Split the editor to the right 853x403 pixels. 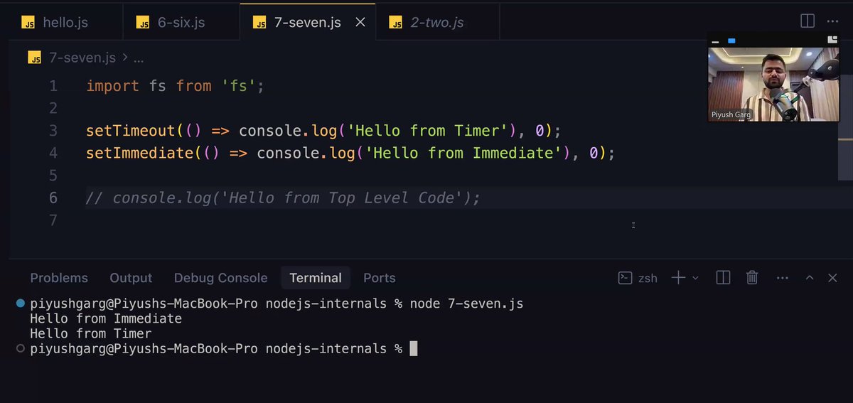(x=808, y=21)
